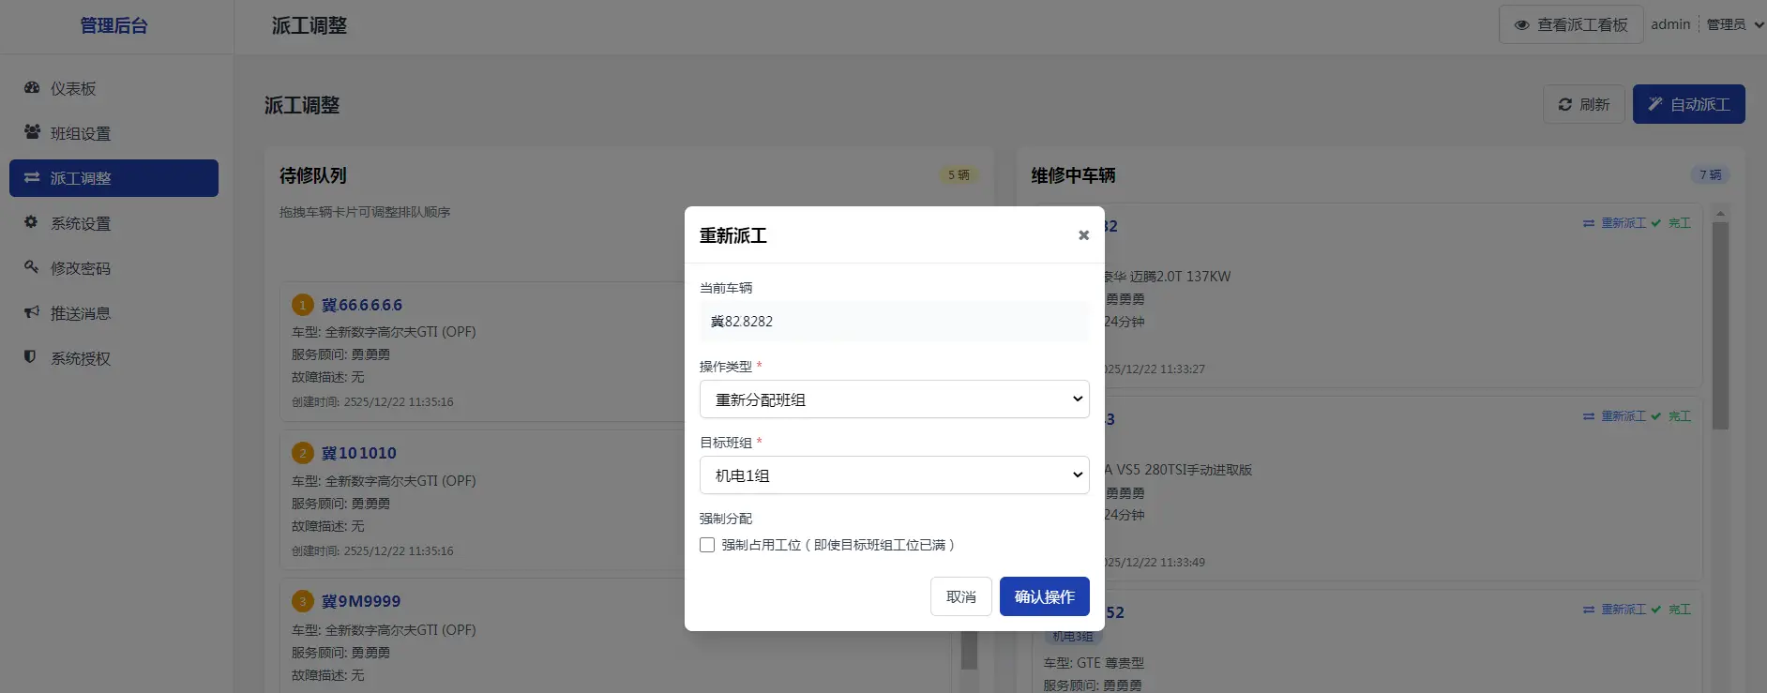
Task: Open 班组设置 in the sidebar
Action: [113, 133]
